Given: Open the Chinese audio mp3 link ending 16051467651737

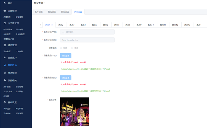Looking at the screenshot, I should coord(85,69).
